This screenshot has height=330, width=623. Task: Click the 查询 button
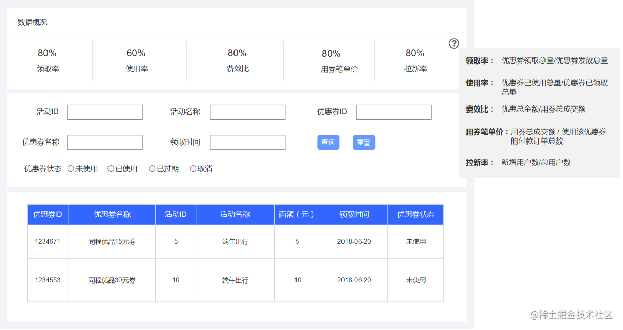pyautogui.click(x=328, y=143)
